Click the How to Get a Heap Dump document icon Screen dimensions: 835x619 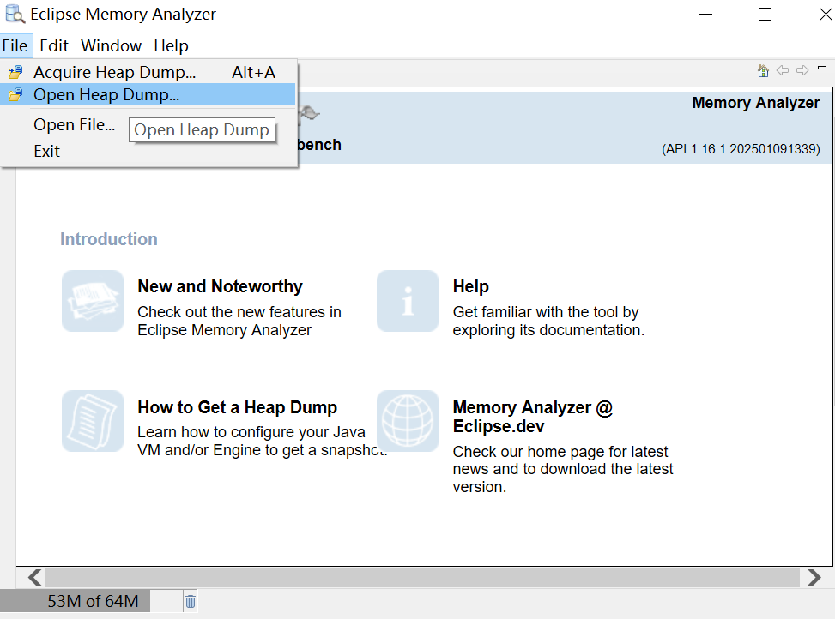93,421
